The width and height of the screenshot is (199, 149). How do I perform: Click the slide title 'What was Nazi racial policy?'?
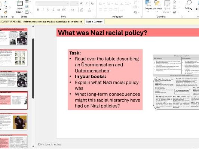[102, 33]
